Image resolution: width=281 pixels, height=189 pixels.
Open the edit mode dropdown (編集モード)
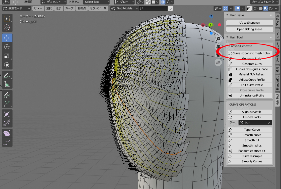tap(16, 9)
